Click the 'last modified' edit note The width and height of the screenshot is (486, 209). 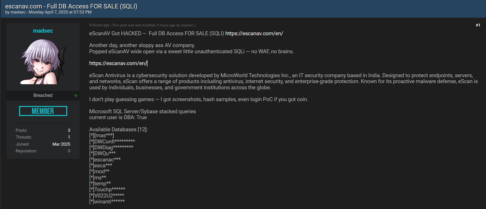pyautogui.click(x=153, y=25)
